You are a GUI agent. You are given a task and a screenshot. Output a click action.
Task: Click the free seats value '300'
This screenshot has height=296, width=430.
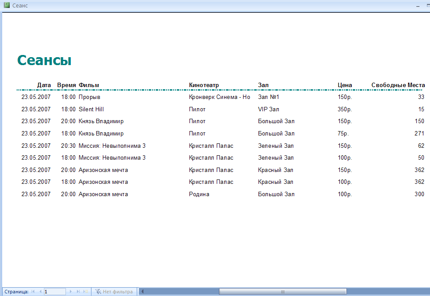click(419, 194)
